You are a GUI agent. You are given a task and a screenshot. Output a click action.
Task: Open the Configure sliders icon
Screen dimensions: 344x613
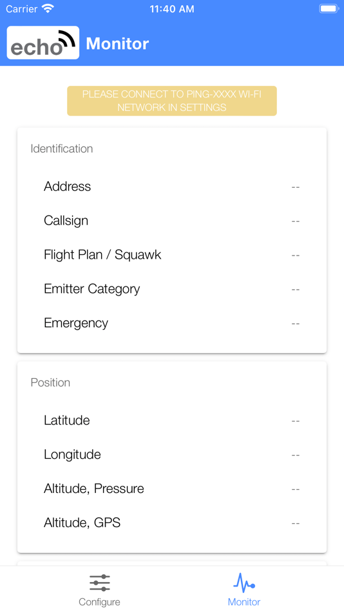(x=100, y=583)
